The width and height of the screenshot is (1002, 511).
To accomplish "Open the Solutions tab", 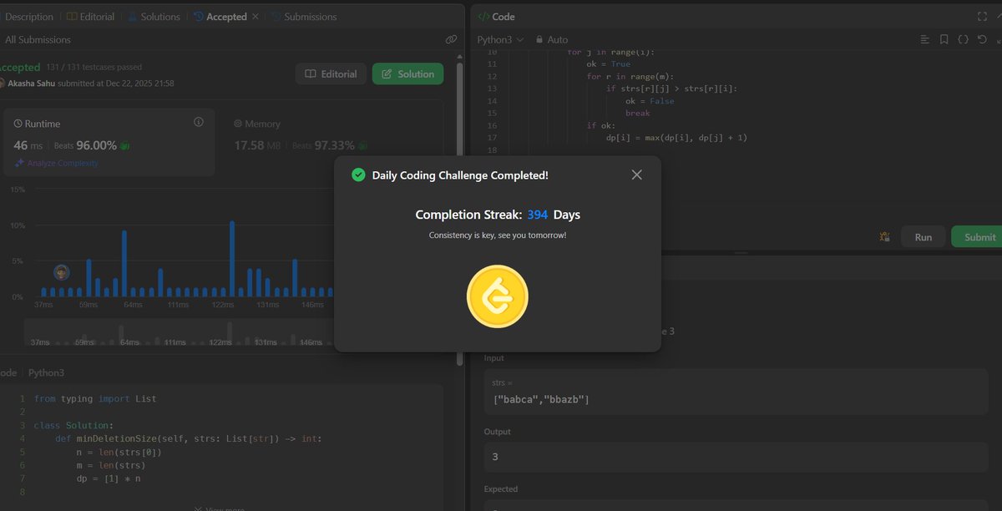I will [159, 16].
